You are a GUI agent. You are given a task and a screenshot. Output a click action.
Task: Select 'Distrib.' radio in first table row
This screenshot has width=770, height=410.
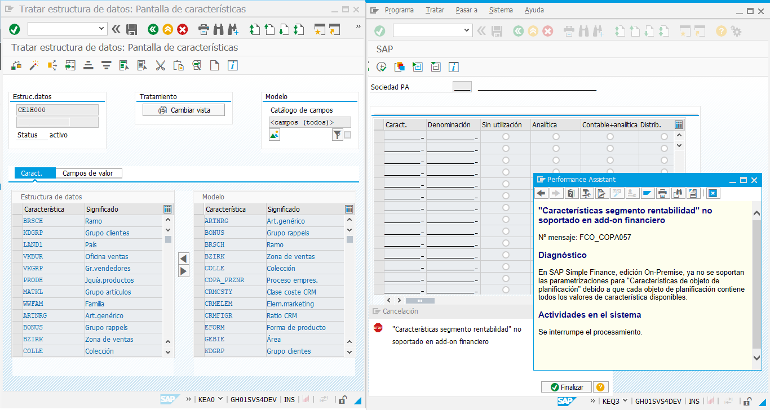click(664, 137)
